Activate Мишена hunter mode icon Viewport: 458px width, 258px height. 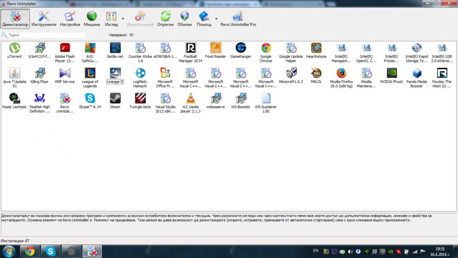pyautogui.click(x=92, y=19)
